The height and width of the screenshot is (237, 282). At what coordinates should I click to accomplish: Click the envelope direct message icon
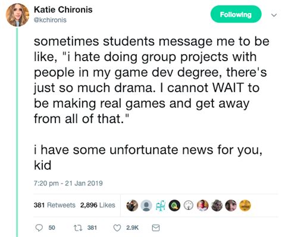[156, 228]
